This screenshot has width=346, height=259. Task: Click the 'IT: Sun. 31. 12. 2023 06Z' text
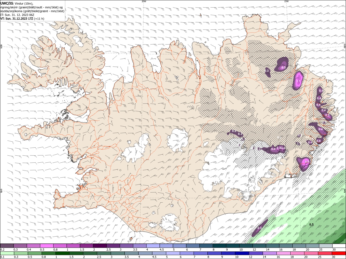(x=17, y=15)
